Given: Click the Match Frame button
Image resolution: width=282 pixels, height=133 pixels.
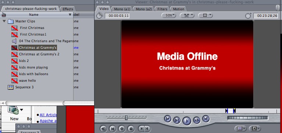Looking at the screenshot, I should [x=104, y=129].
